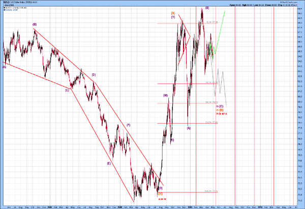The width and height of the screenshot is (305, 209).
Task: Click the $USD ticker symbol title
Action: pyautogui.click(x=6, y=3)
